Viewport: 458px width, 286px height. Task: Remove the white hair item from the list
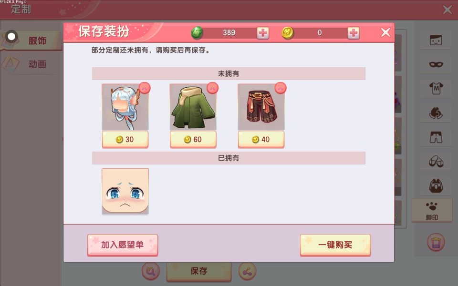[144, 88]
